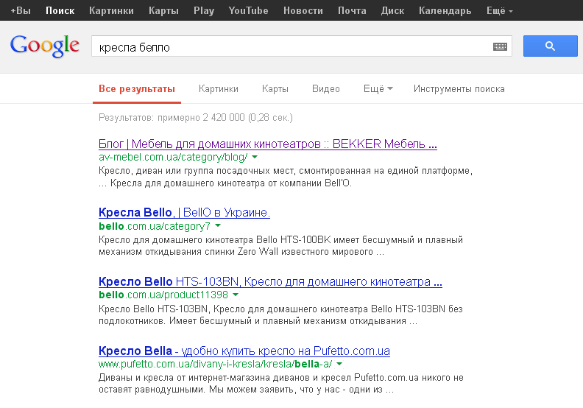The width and height of the screenshot is (583, 408).
Task: Expand green arrow next to bello.com.ua/product11398
Action: pos(236,295)
